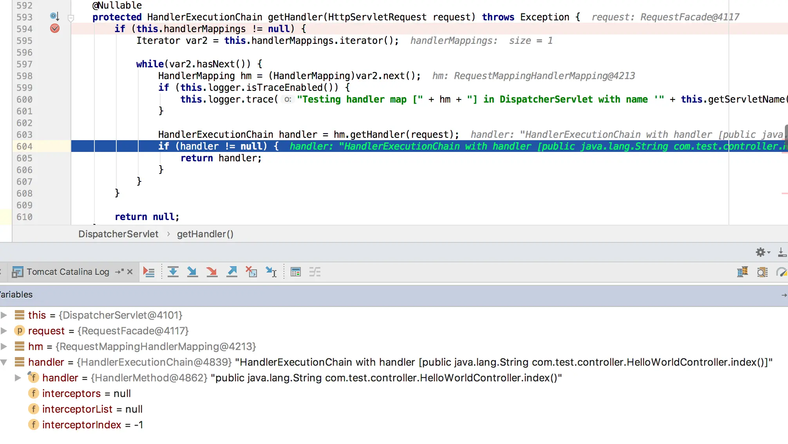Open Evaluate Expression calculator icon
Viewport: 788px width, 444px height.
296,272
